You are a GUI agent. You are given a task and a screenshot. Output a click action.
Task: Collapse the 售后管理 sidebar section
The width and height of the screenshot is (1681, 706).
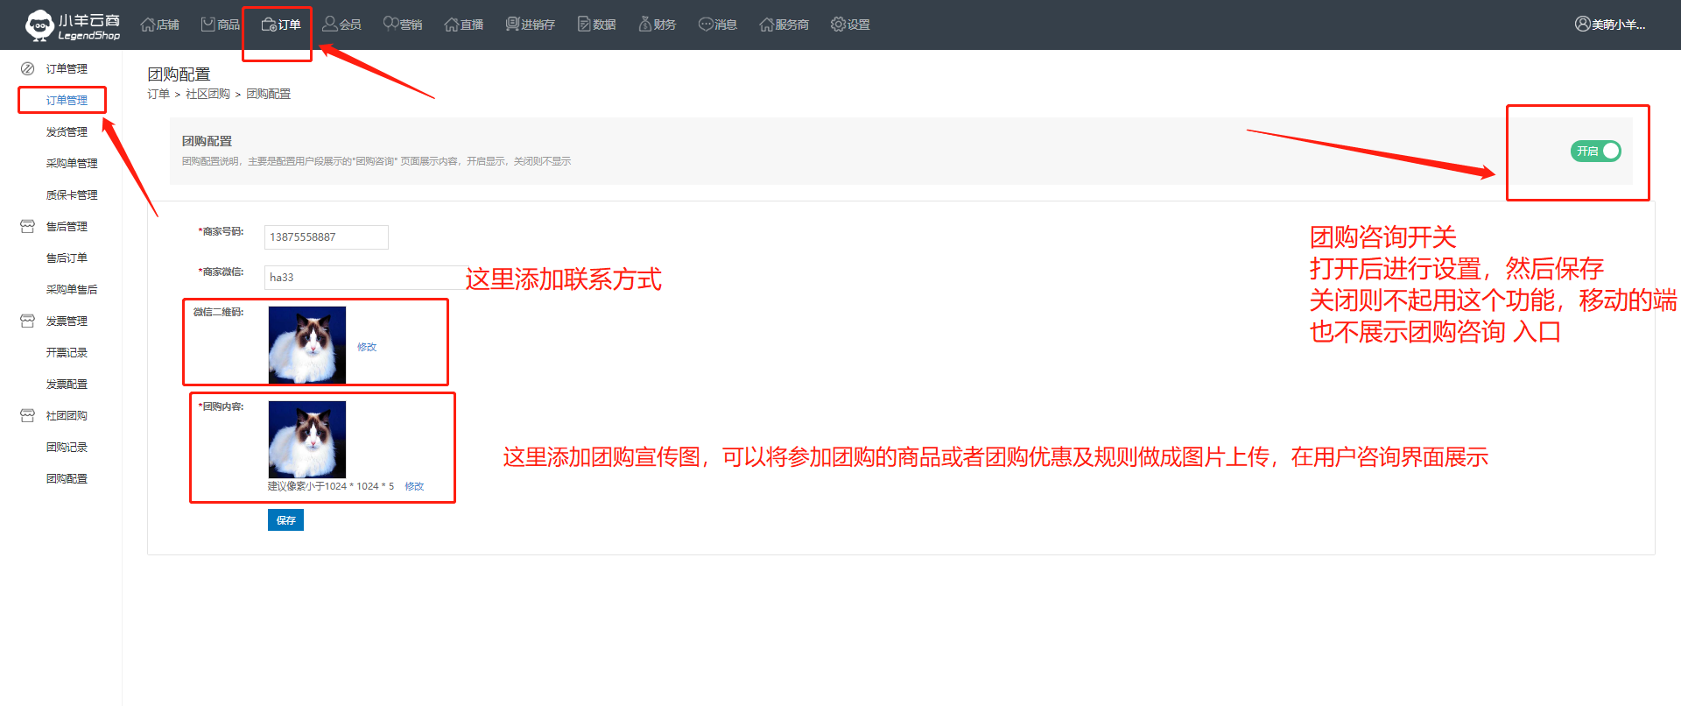(x=27, y=227)
